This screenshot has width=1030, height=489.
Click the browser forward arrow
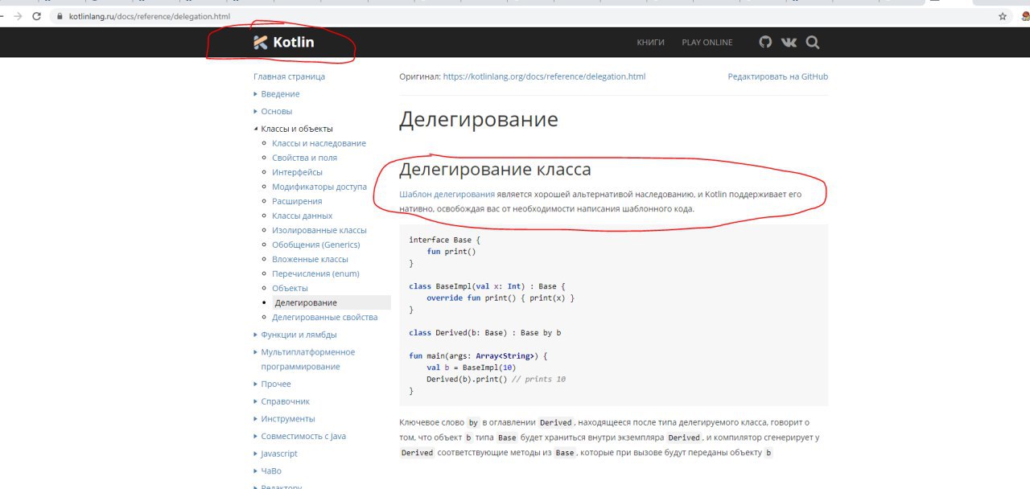coord(16,16)
